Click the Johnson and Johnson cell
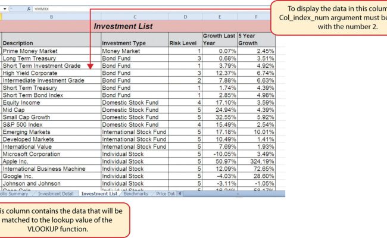Viewport: 387px width, 238px height. coord(51,183)
